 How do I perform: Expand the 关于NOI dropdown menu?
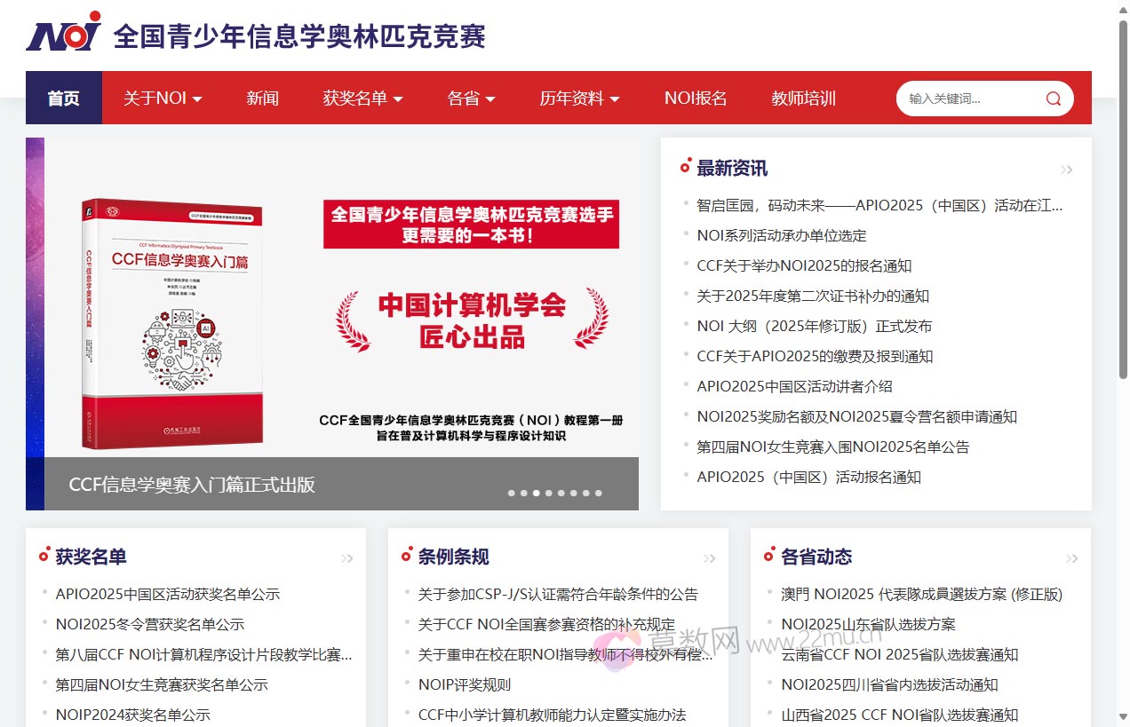point(163,99)
